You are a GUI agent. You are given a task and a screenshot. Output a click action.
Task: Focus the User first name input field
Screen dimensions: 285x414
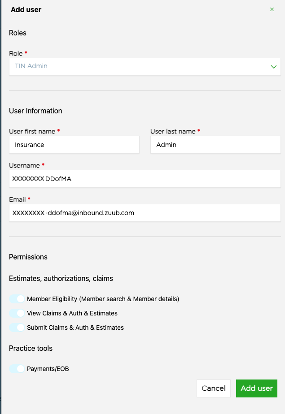74,145
